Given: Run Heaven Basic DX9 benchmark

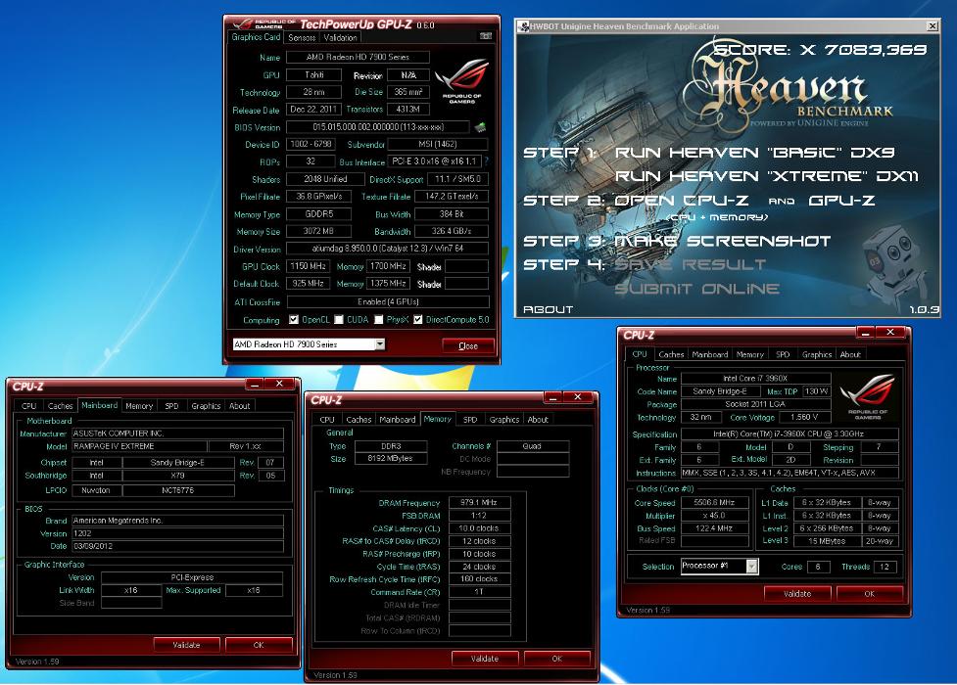Looking at the screenshot, I should point(754,153).
